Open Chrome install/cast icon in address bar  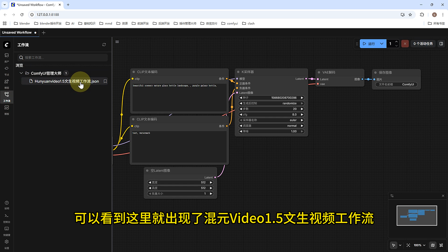coord(403,14)
